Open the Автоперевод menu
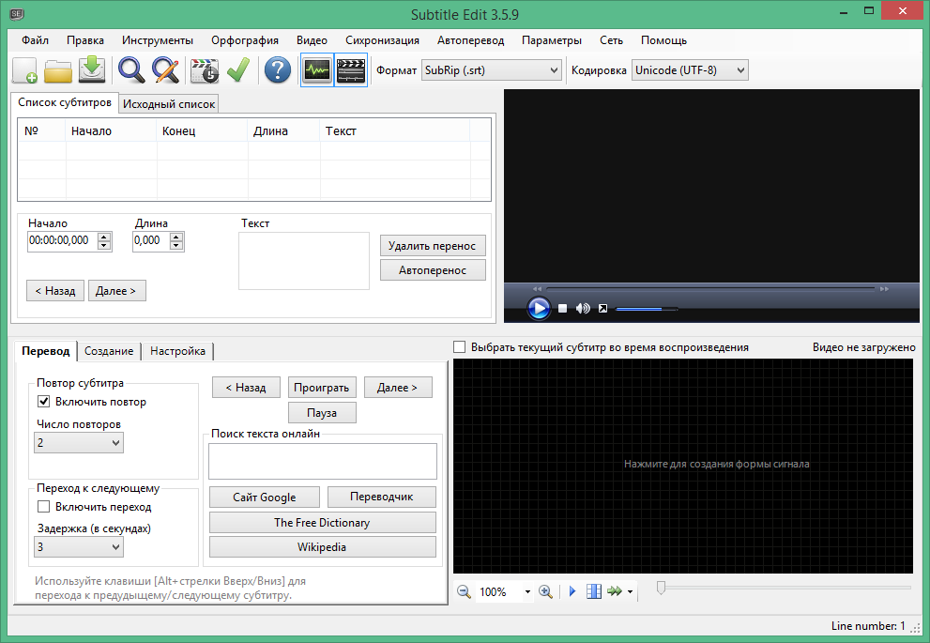The image size is (930, 643). 470,40
